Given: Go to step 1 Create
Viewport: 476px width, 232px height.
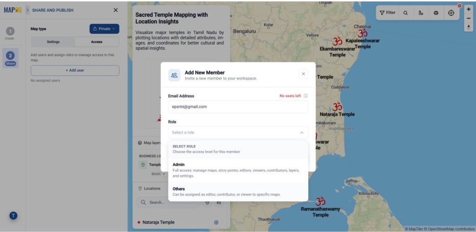Looking at the screenshot, I should click(x=10, y=33).
